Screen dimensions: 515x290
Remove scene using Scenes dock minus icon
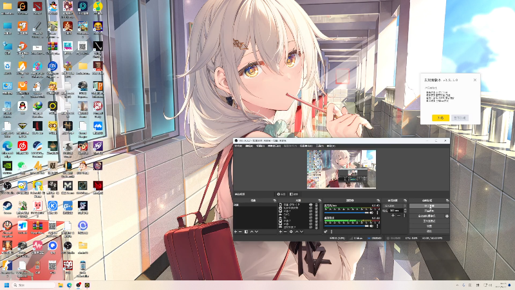(x=240, y=232)
